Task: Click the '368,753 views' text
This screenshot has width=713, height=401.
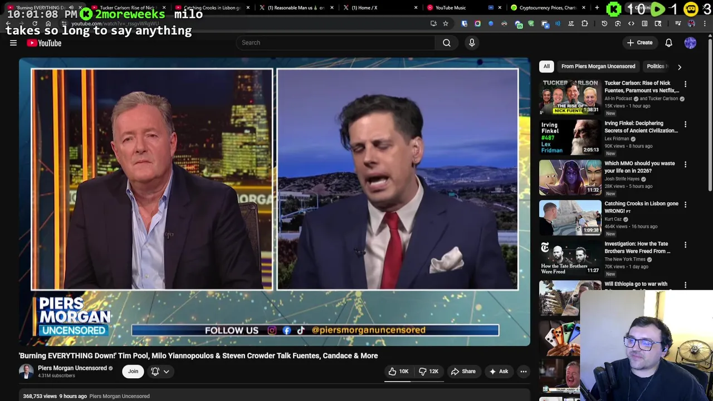Action: pos(40,396)
